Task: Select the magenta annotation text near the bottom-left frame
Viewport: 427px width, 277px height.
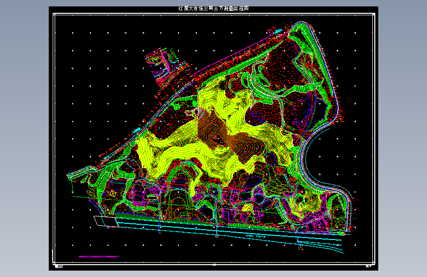Action: [x=99, y=257]
